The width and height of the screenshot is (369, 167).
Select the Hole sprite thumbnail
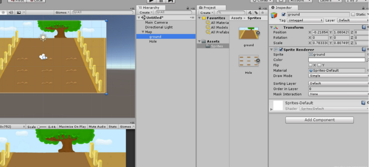(249, 61)
